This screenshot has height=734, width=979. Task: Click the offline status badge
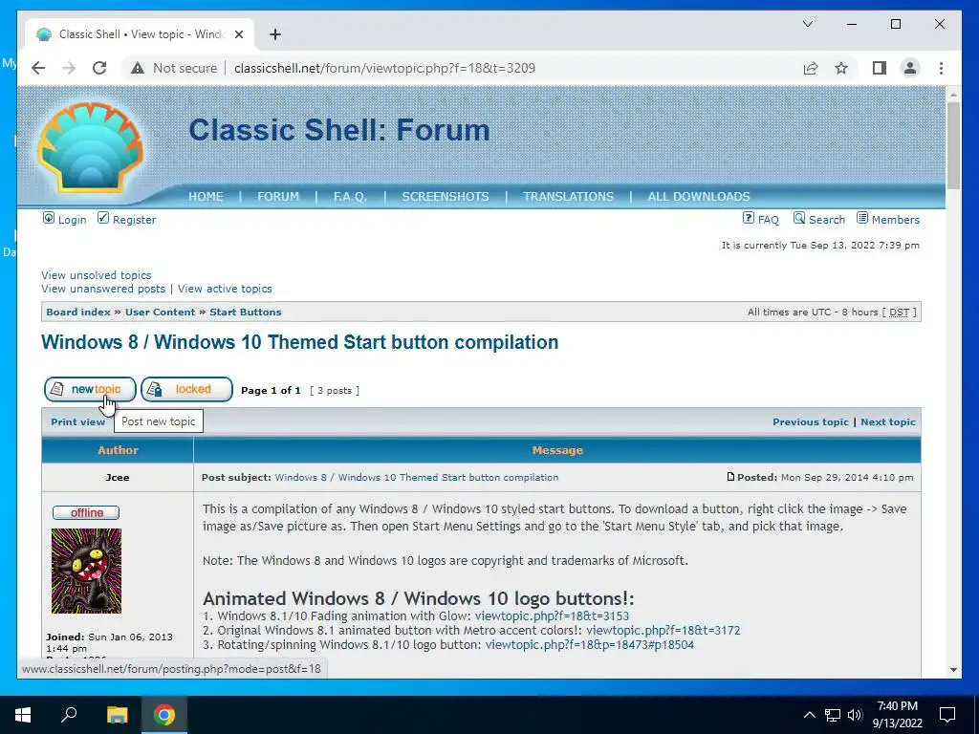pyautogui.click(x=86, y=513)
